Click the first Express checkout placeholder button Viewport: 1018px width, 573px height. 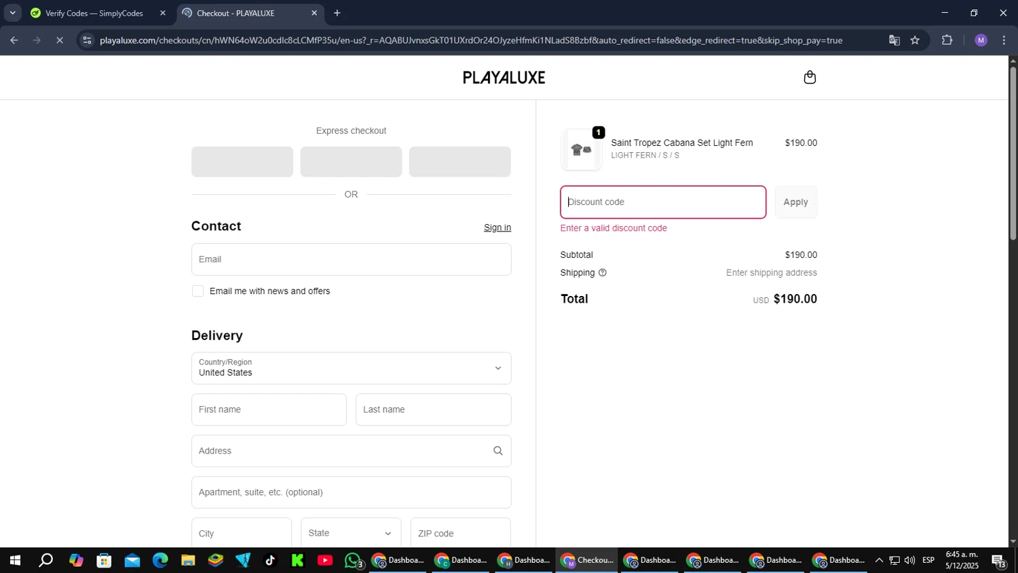point(242,162)
